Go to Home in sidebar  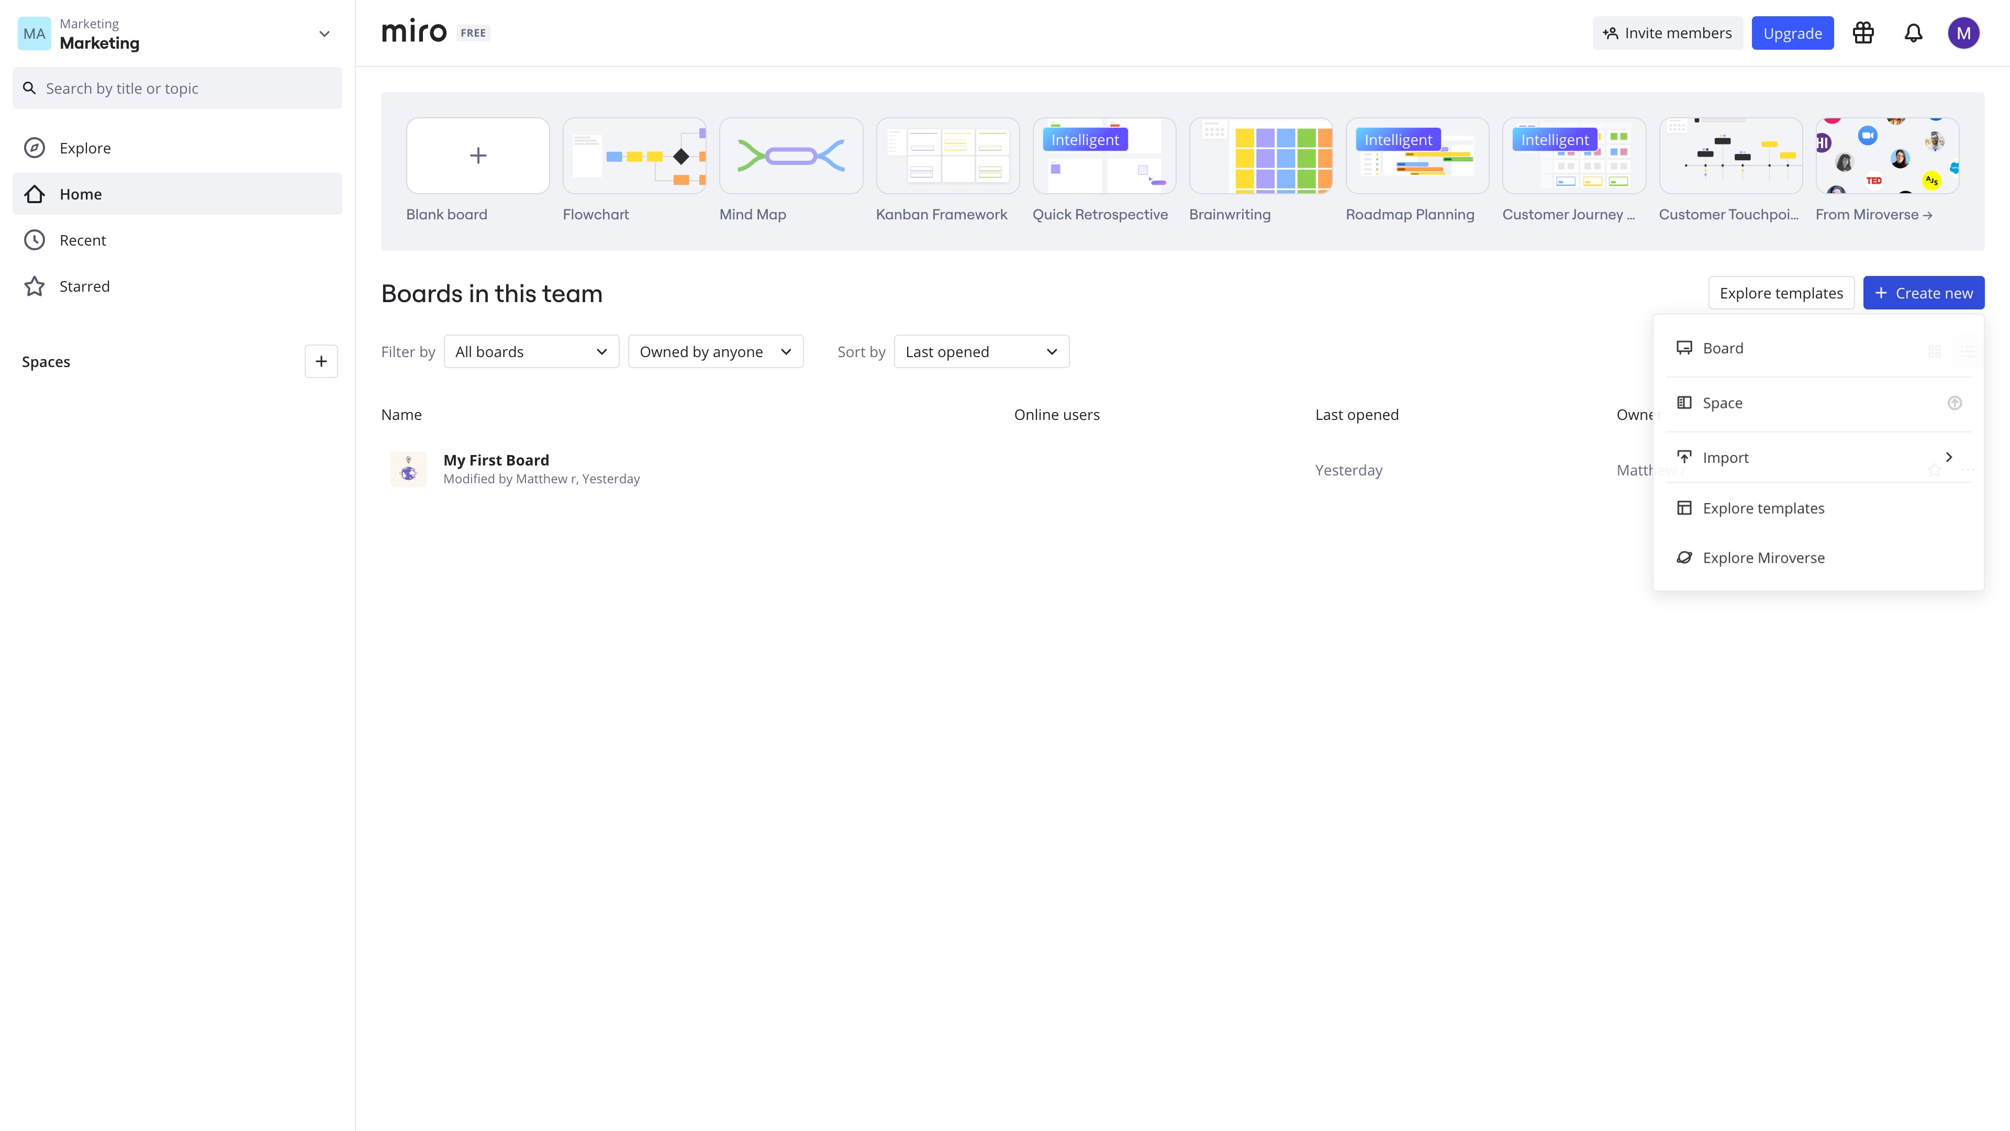pyautogui.click(x=177, y=194)
